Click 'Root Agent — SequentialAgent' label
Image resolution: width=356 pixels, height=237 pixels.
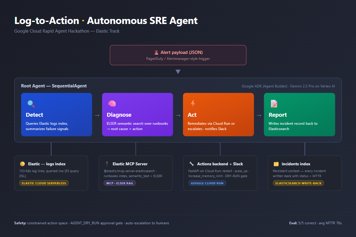[x=54, y=86]
